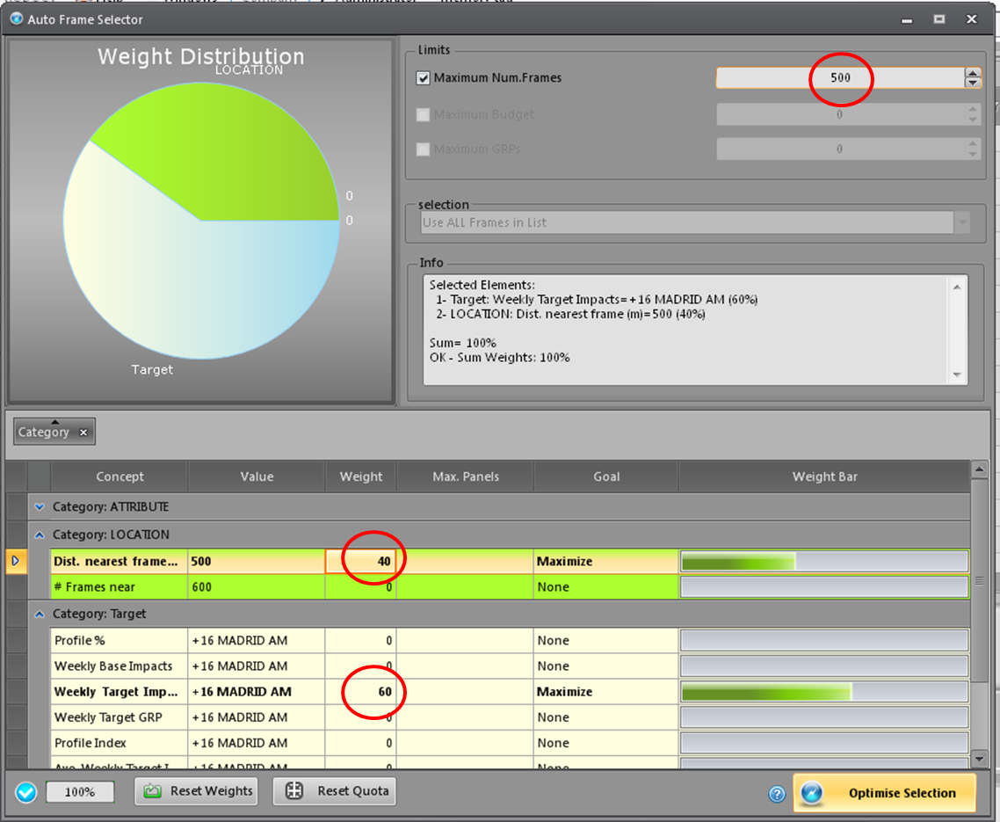The height and width of the screenshot is (822, 1000).
Task: Click the row indicator arrow for Dist. nearest frame
Action: click(15, 561)
